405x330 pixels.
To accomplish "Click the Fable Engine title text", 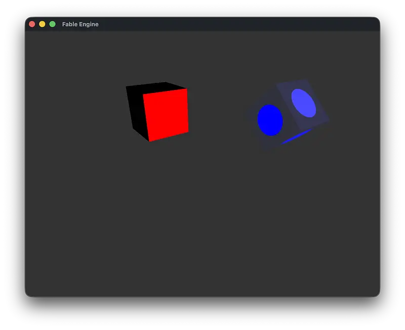I will [80, 24].
